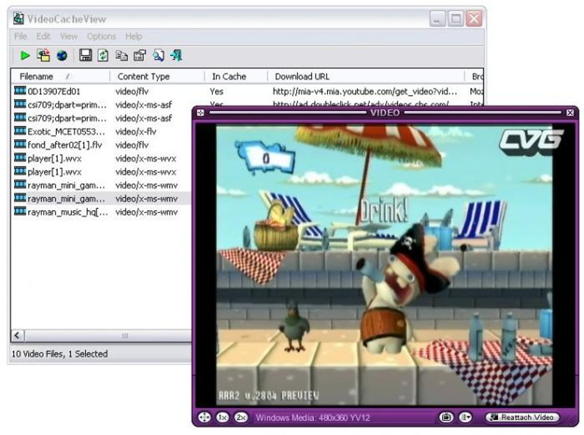Viewport: 584px width, 435px height.
Task: Play the selected video file (green arrow)
Action: point(25,56)
